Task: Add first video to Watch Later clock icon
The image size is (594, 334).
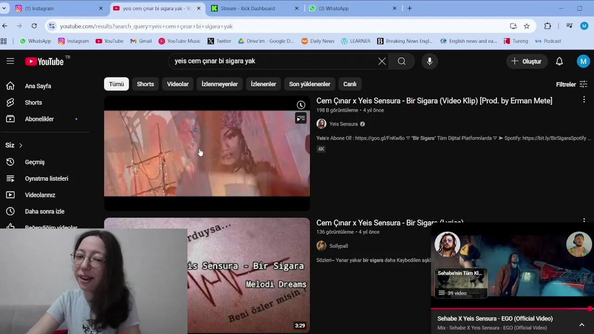Action: click(301, 105)
